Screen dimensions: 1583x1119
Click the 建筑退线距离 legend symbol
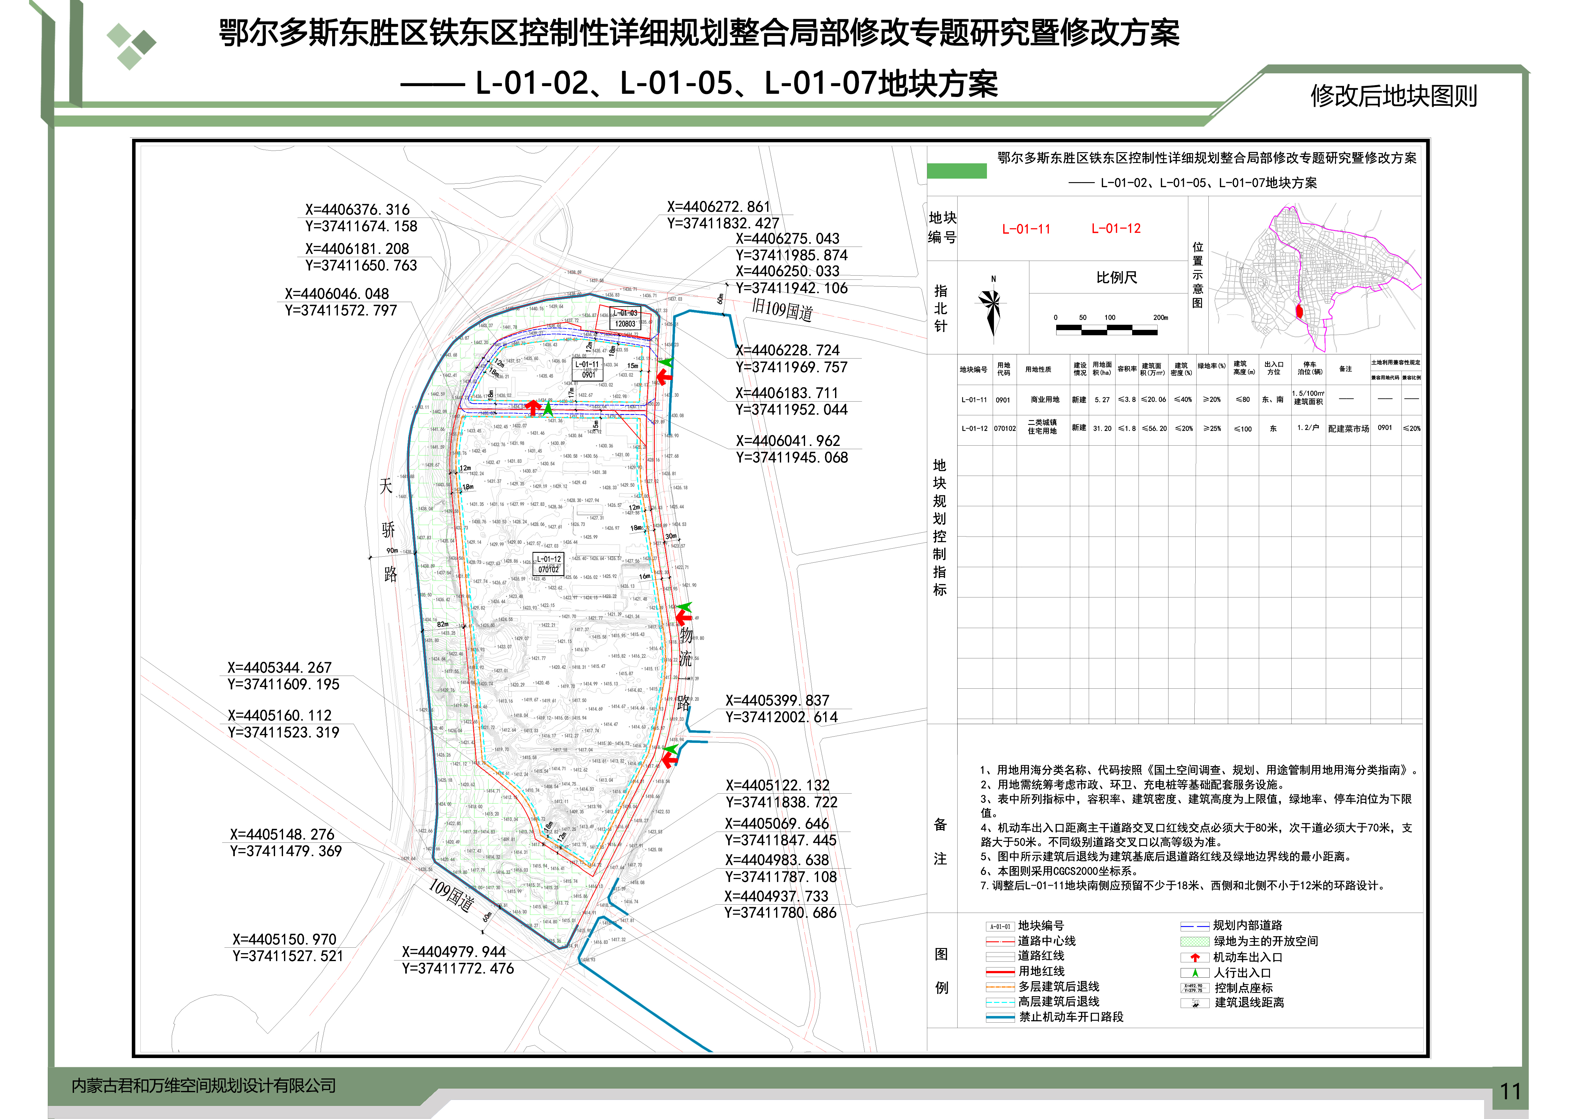[x=1195, y=1003]
